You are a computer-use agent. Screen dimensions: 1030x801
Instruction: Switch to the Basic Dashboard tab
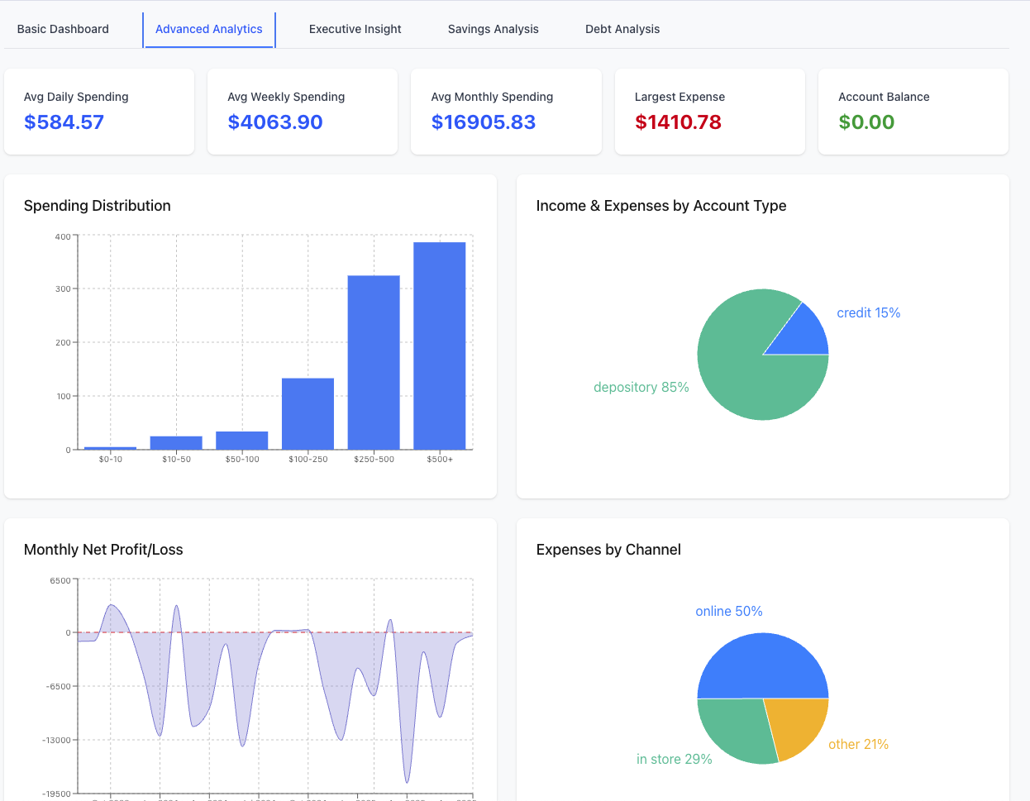click(63, 29)
